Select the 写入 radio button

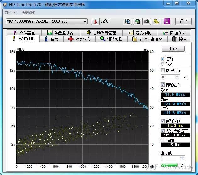tap(162, 64)
